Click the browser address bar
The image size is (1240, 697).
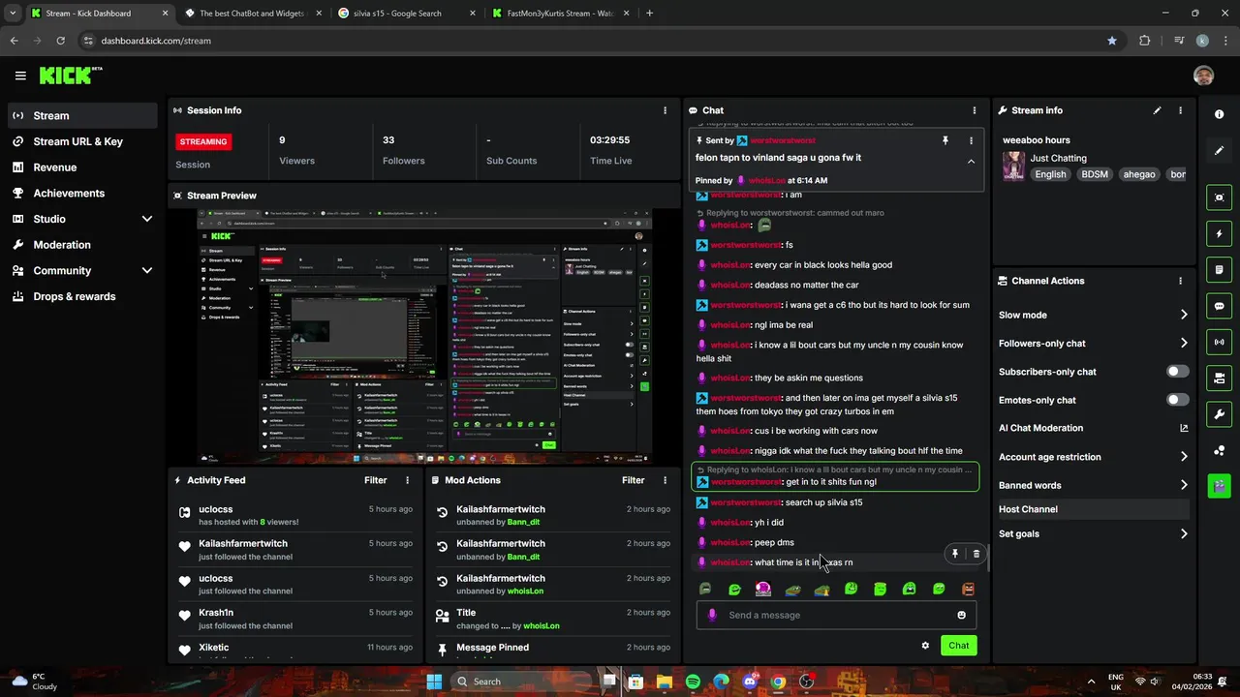tap(591, 41)
